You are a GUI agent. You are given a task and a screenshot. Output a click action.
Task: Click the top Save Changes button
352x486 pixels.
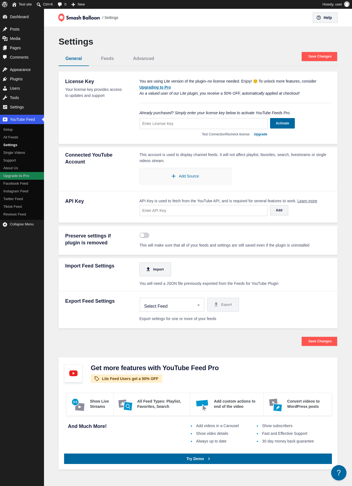click(x=320, y=56)
